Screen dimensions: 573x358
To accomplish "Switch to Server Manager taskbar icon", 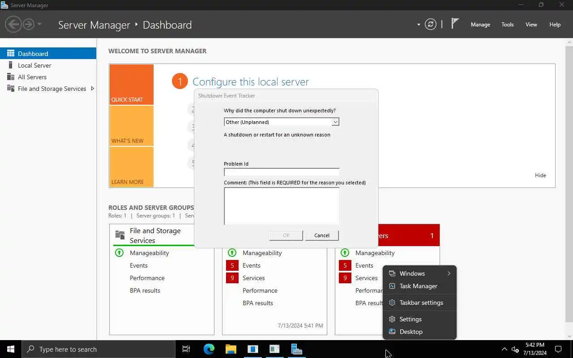I will [x=296, y=349].
